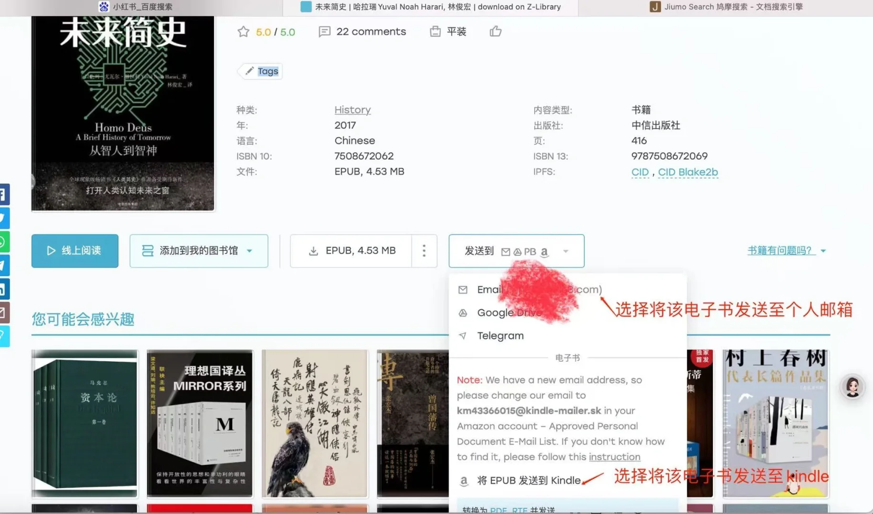The height and width of the screenshot is (514, 873).
Task: Expand 书籍有问题吗? dropdown
Action: [786, 250]
